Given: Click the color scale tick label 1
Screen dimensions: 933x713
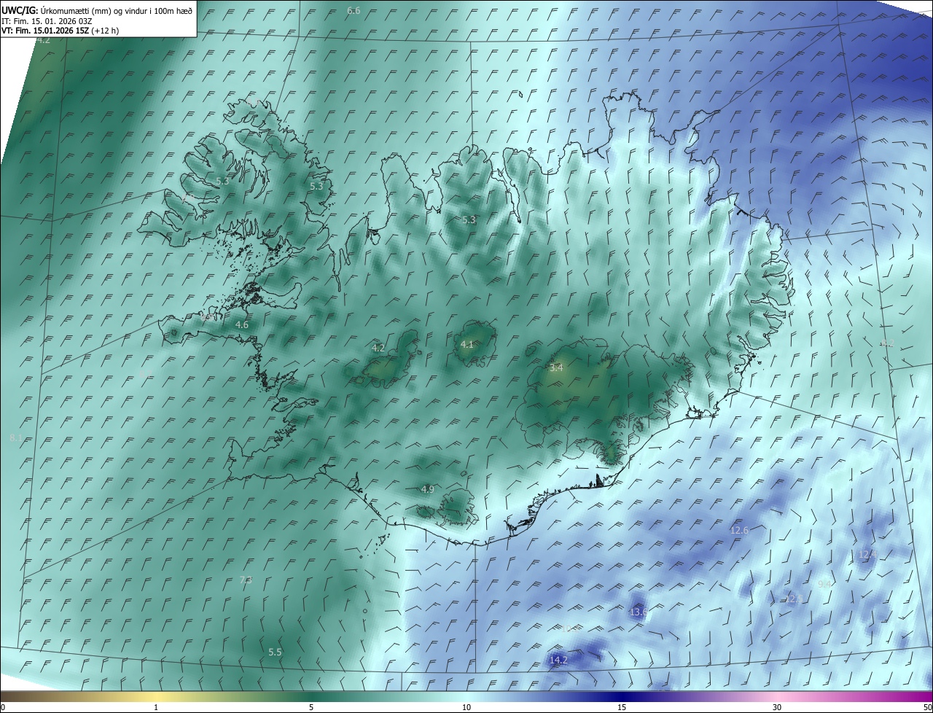Looking at the screenshot, I should 156,708.
